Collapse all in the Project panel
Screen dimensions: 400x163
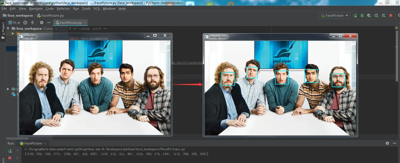tap(33, 23)
